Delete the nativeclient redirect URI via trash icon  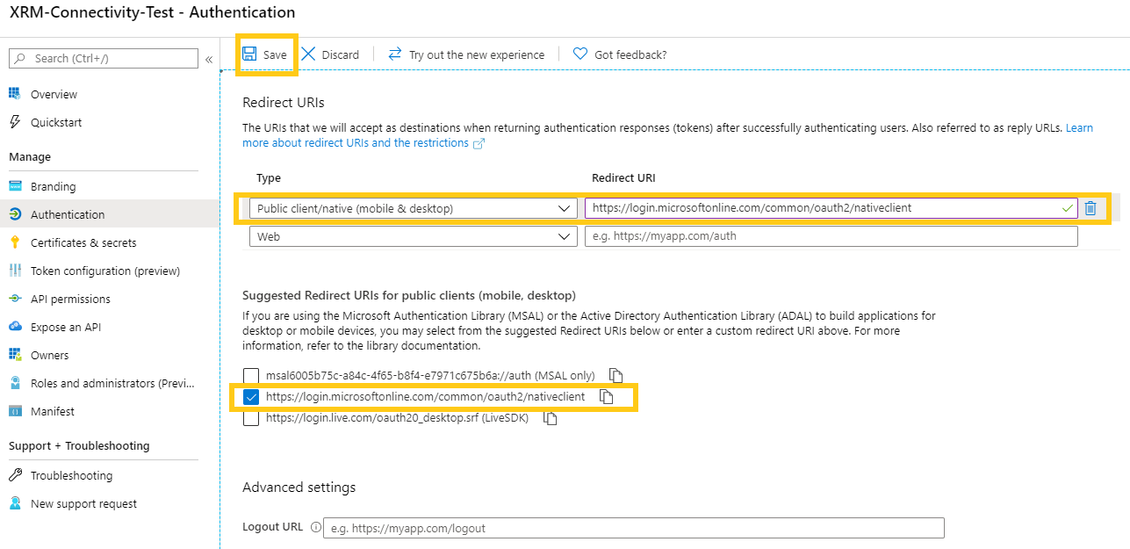click(x=1090, y=208)
